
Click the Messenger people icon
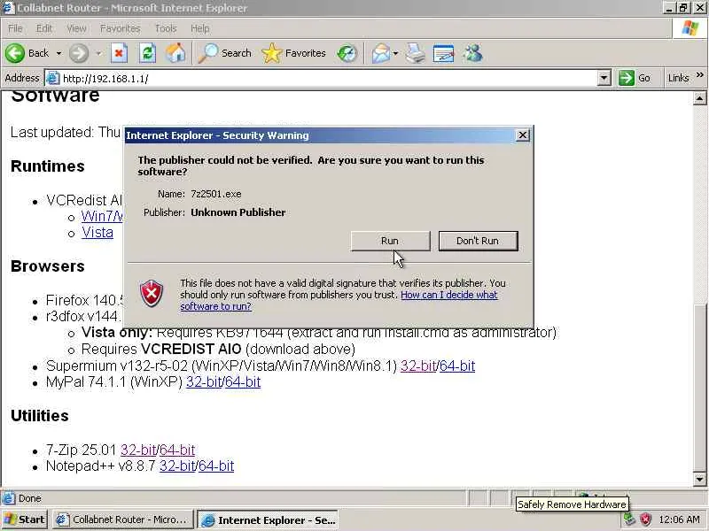(473, 53)
